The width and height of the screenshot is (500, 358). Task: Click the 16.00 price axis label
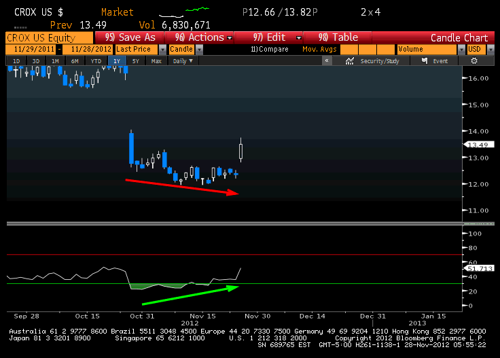point(478,78)
